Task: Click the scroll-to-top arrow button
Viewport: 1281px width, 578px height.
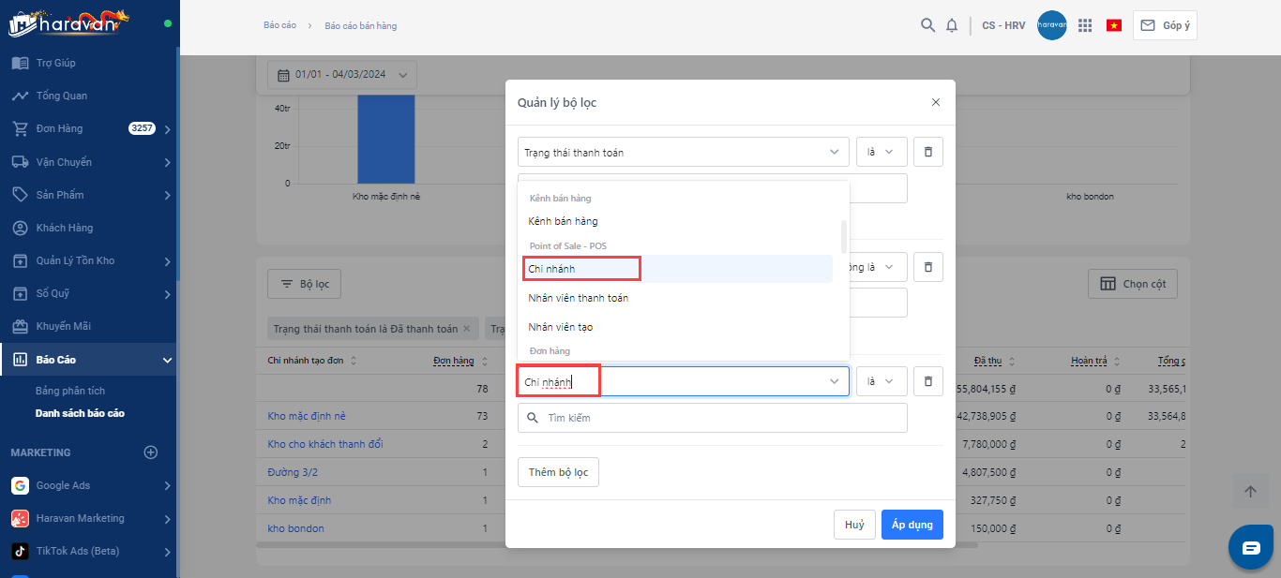Action: pyautogui.click(x=1250, y=492)
